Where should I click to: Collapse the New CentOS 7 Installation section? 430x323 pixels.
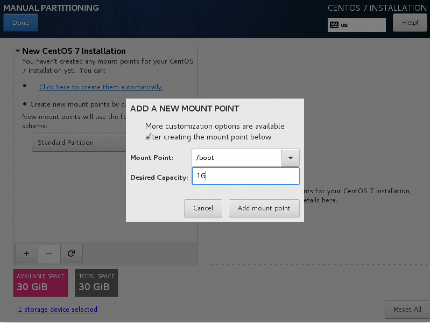[18, 51]
